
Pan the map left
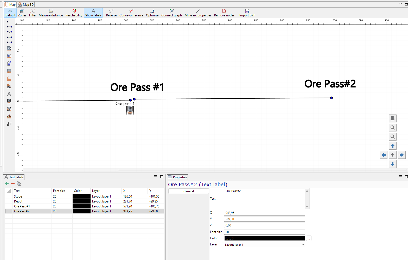(384, 155)
